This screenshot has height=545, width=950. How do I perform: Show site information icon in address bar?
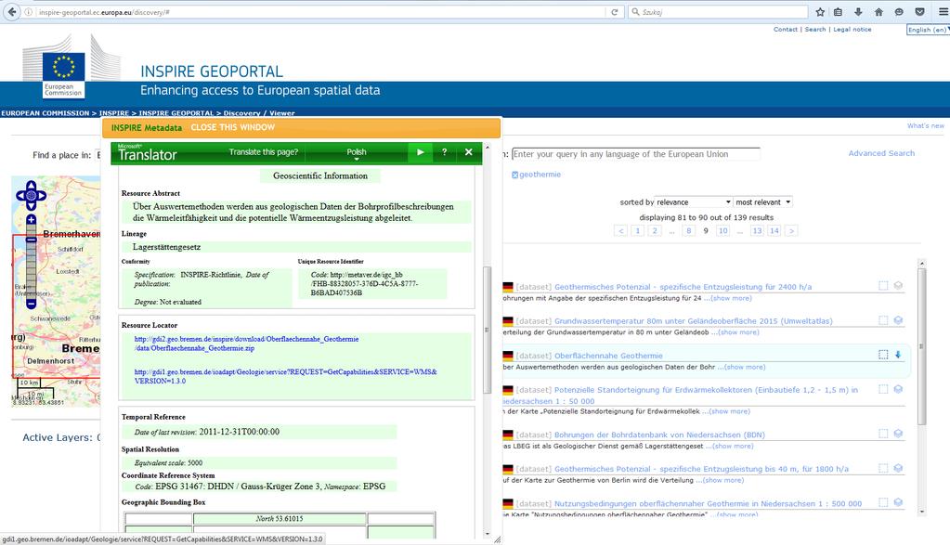[x=29, y=11]
